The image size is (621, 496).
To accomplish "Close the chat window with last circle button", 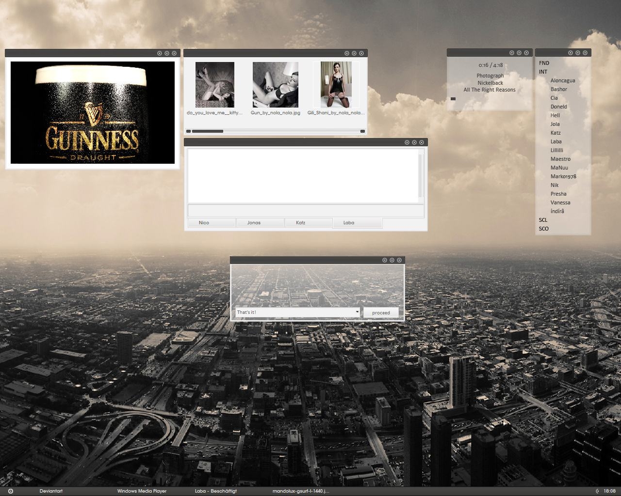I will [422, 142].
